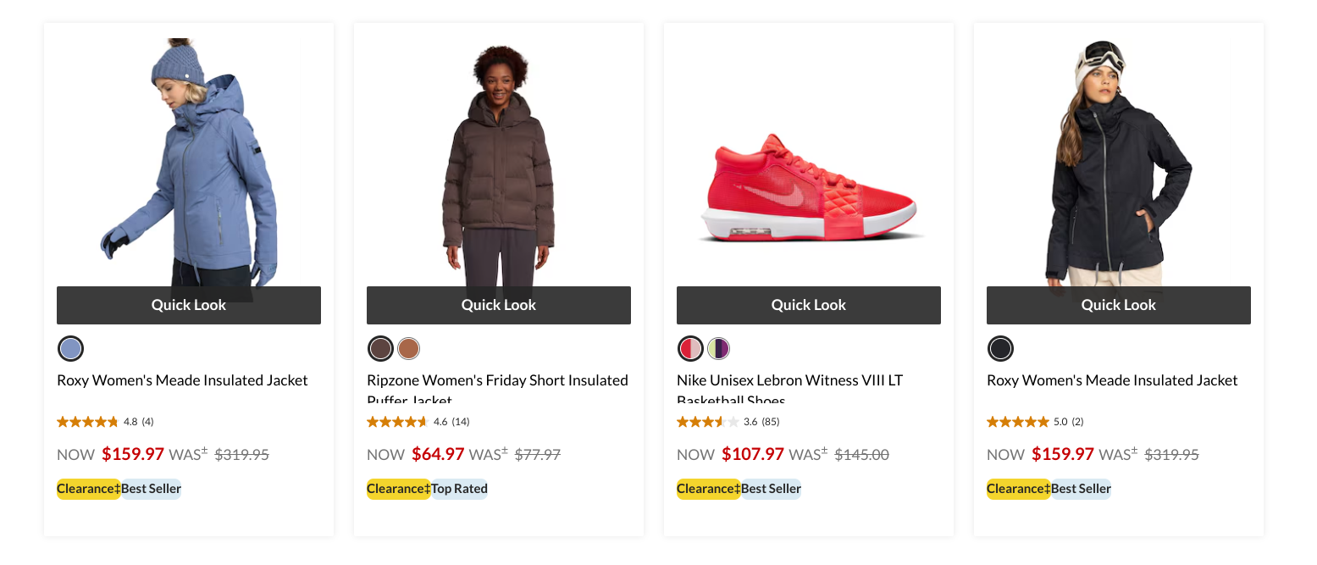The image size is (1317, 565).
Task: Choose dark brown swatch for Ripzone puffer
Action: pos(381,348)
